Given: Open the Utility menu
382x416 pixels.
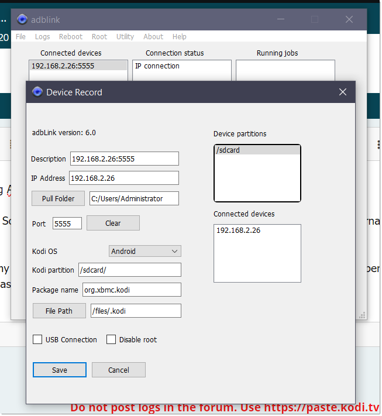Looking at the screenshot, I should tap(125, 37).
